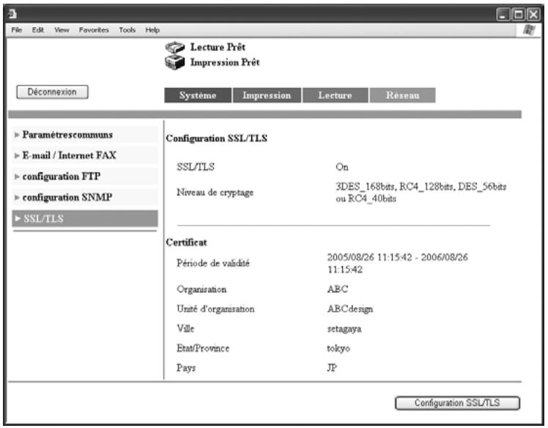Switch to the Système tab
The width and height of the screenshot is (548, 428).
(198, 95)
